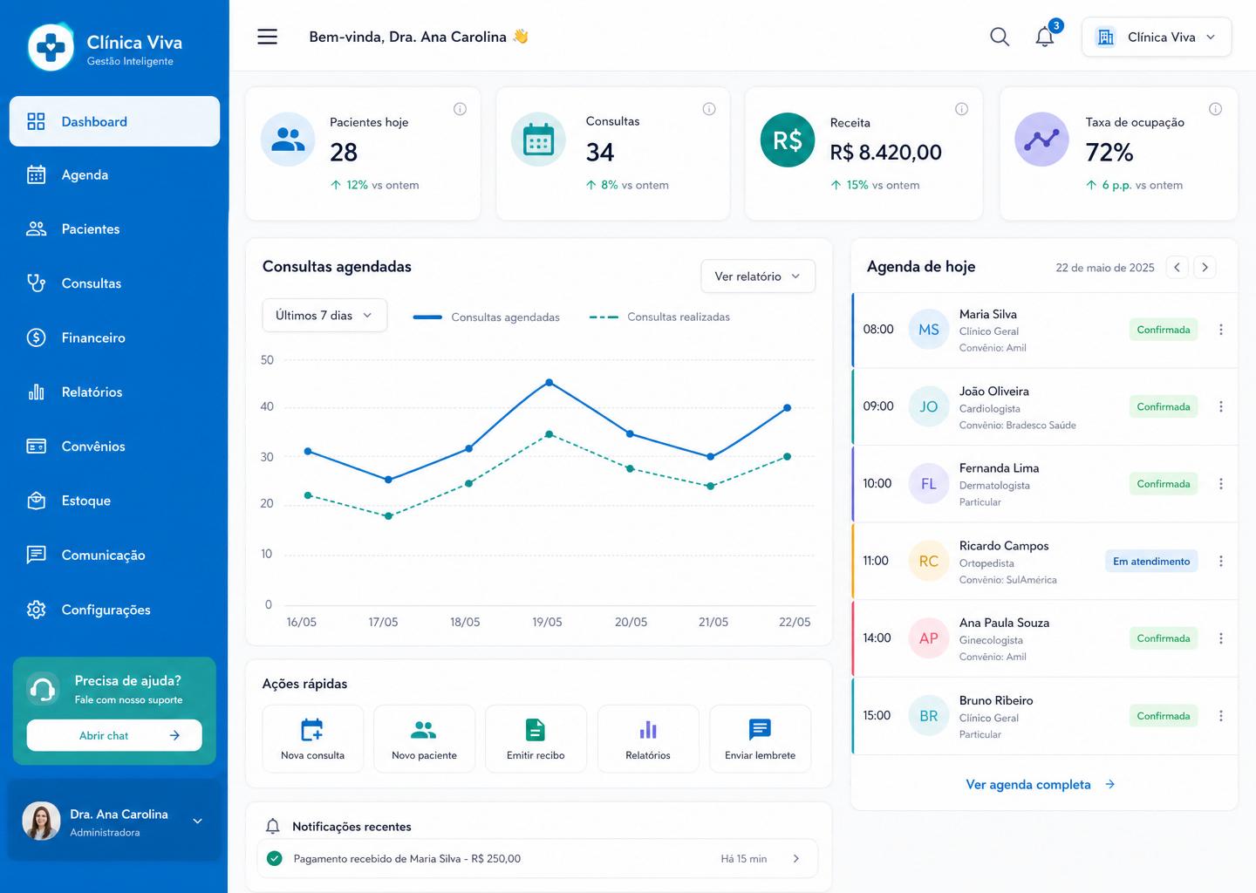Open the hamburger menu icon
This screenshot has width=1256, height=893.
267,37
